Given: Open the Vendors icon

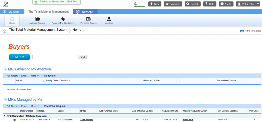Looking at the screenshot, I should [x=109, y=19].
